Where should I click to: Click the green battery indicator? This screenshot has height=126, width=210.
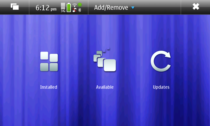coord(69,8)
